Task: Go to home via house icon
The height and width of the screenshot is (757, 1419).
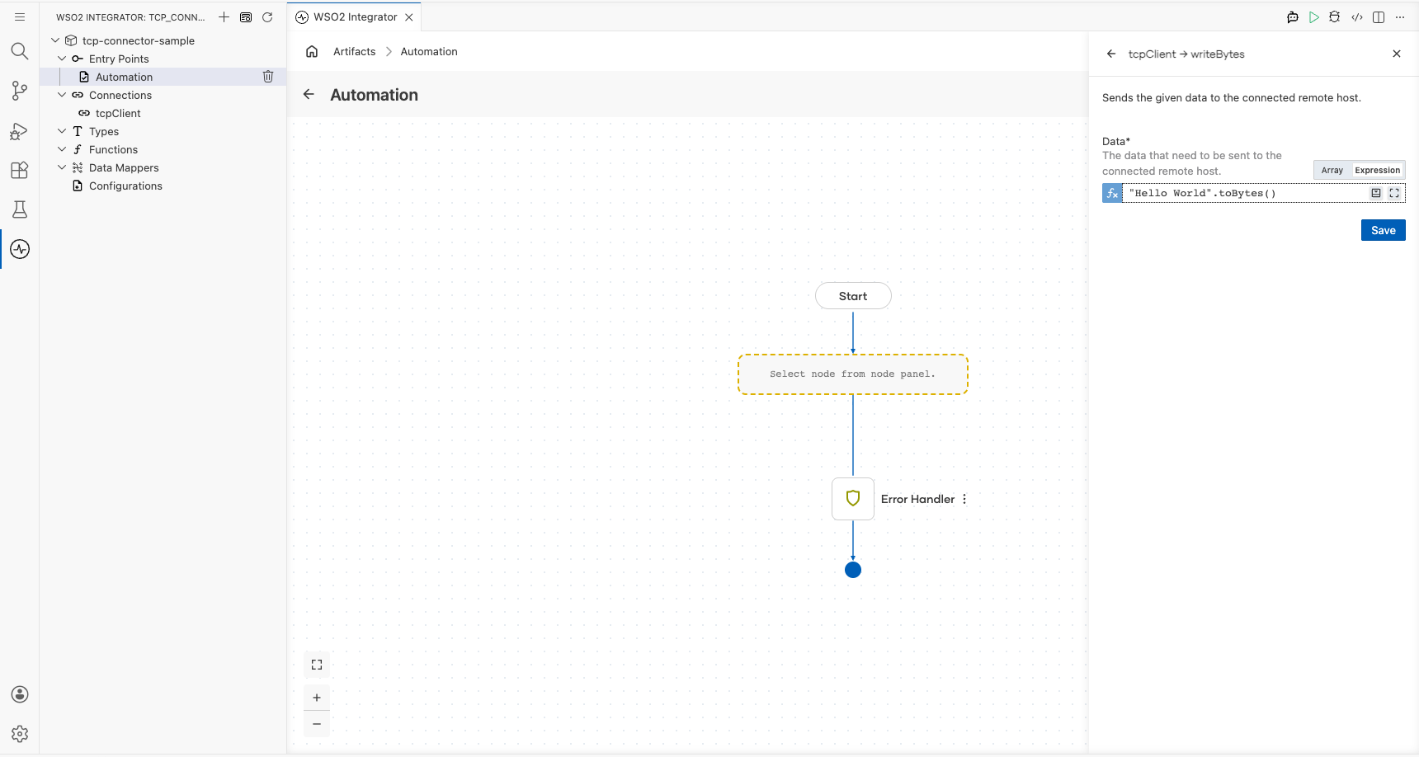Action: coord(312,51)
